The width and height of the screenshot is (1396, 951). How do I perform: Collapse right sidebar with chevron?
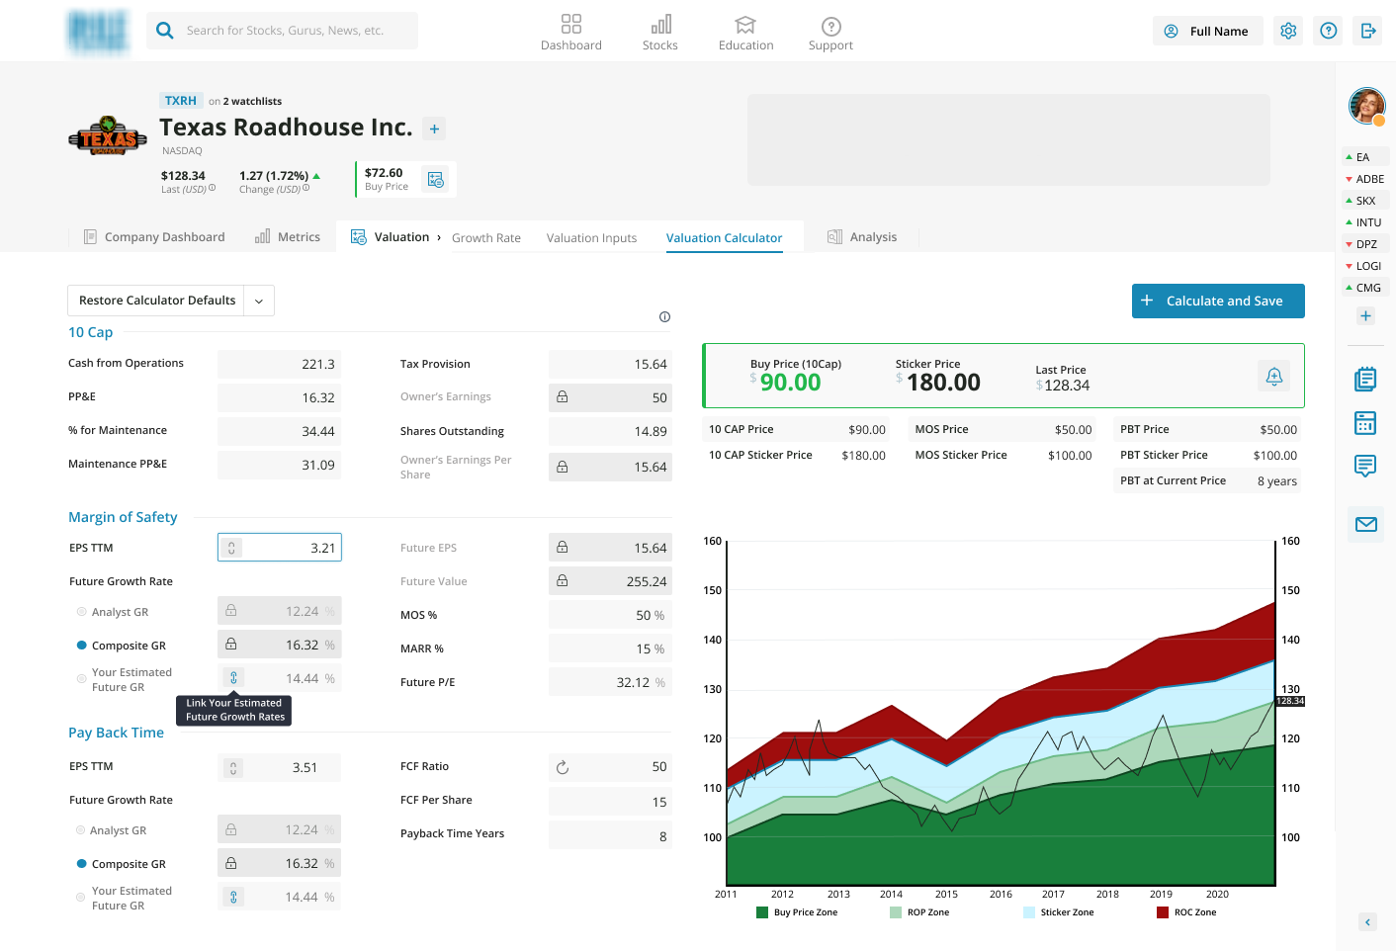(1368, 922)
